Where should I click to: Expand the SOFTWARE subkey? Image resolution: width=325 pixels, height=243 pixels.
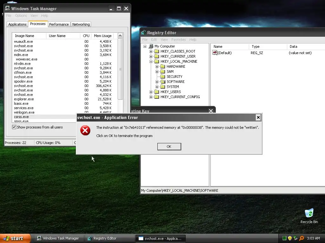click(x=157, y=82)
